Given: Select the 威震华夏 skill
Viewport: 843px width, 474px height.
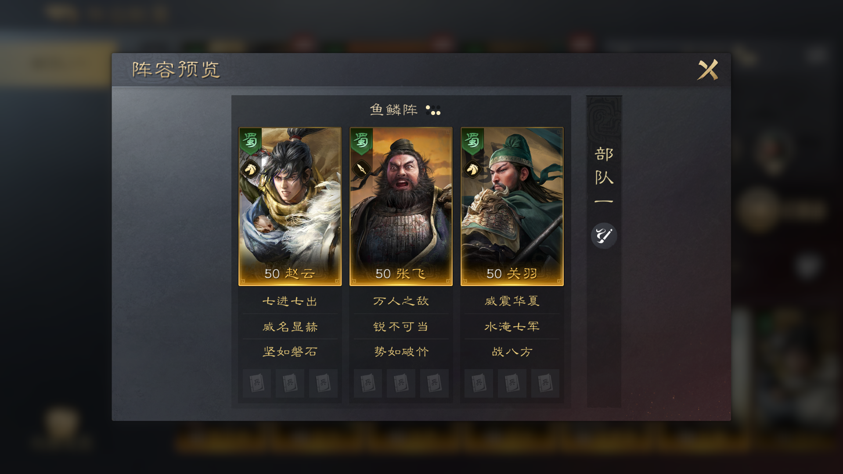Looking at the screenshot, I should (x=512, y=301).
